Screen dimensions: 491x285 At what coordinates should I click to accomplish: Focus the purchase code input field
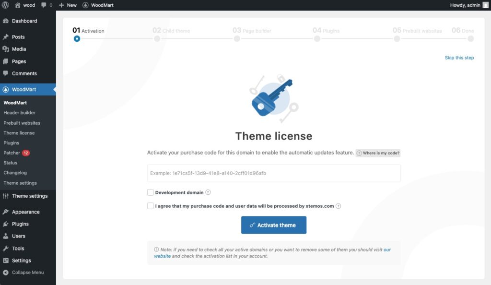point(274,173)
